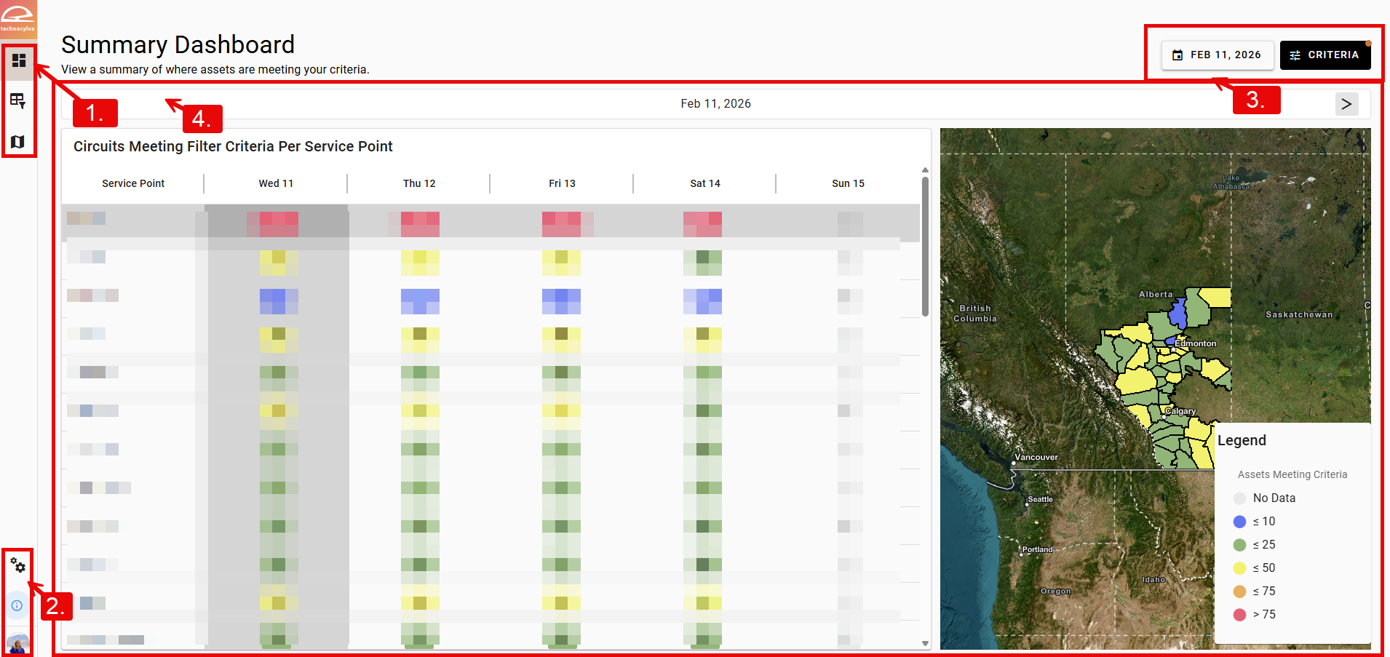Select the Wed 11 column header
This screenshot has width=1390, height=657.
point(276,183)
